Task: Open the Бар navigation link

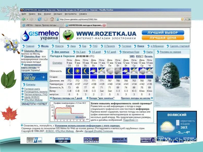Action: [84, 46]
